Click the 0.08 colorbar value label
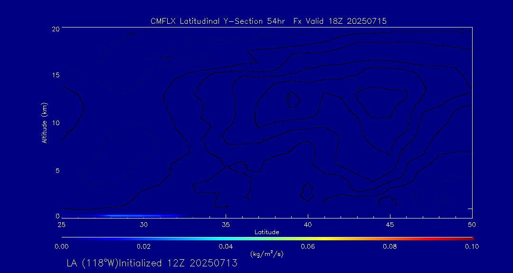 (x=389, y=246)
